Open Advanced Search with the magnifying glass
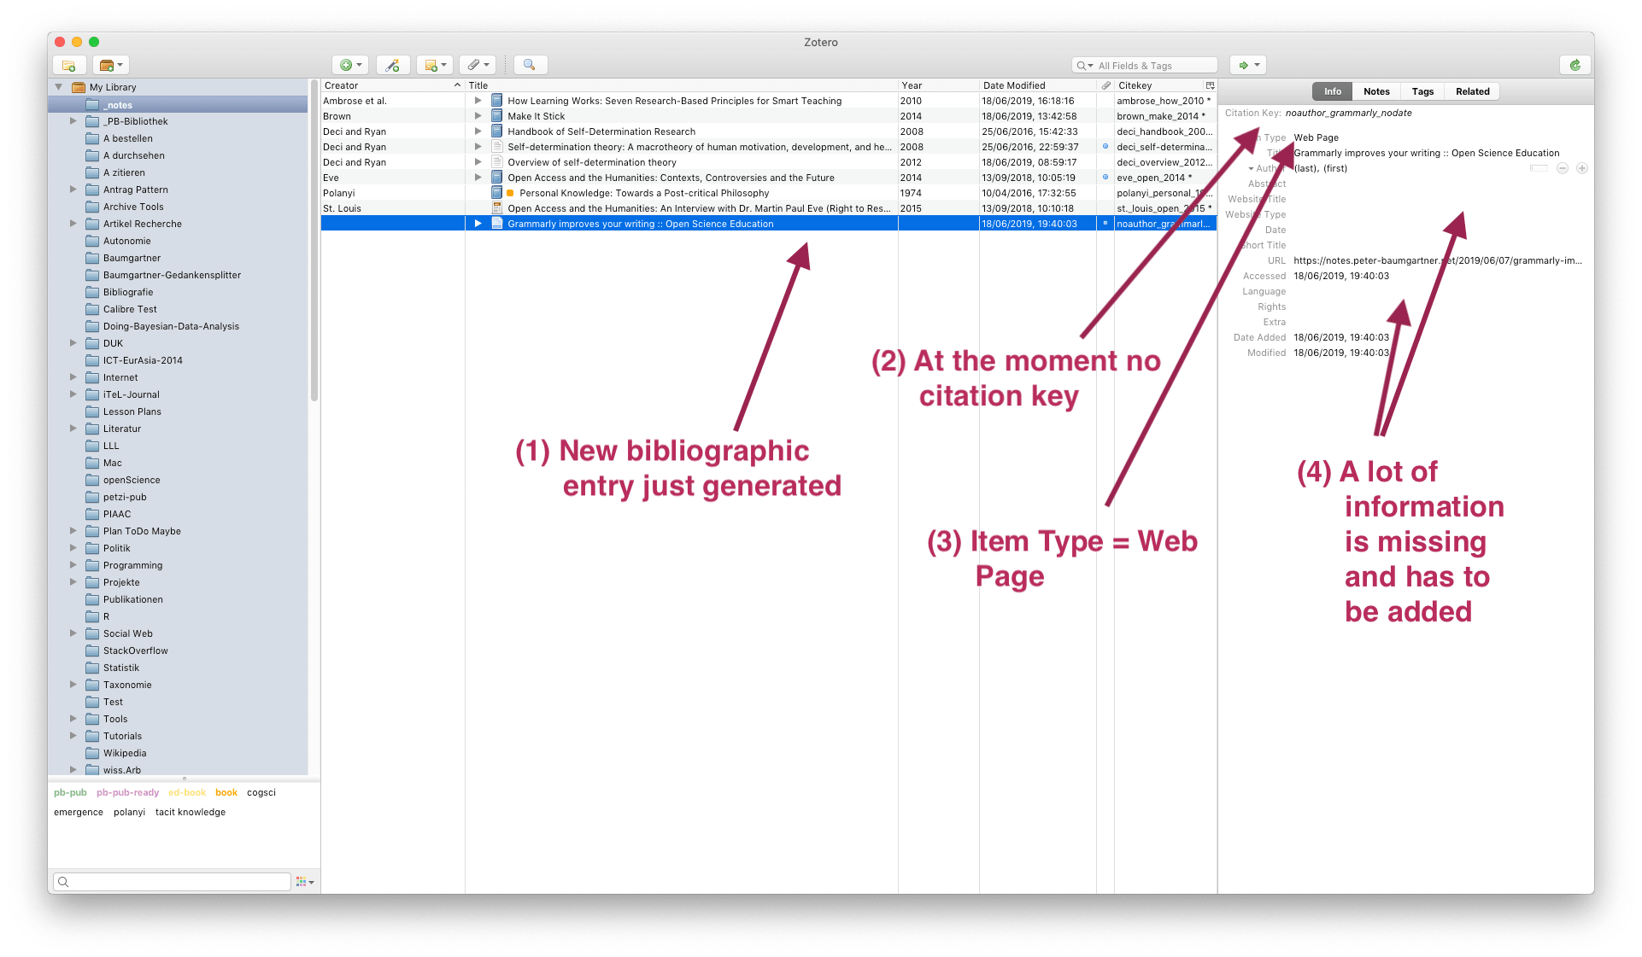Viewport: 1642px width, 957px height. click(530, 65)
